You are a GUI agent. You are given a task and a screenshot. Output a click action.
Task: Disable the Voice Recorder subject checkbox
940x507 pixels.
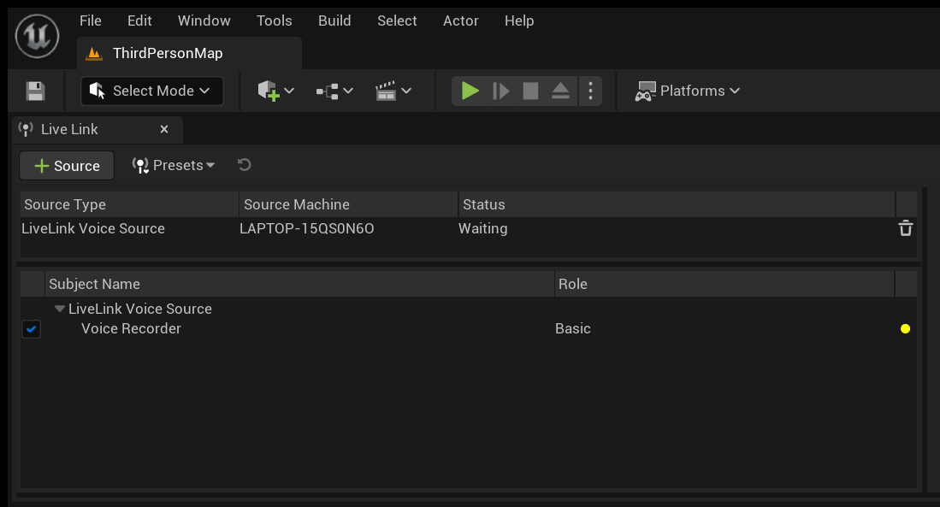click(x=31, y=329)
